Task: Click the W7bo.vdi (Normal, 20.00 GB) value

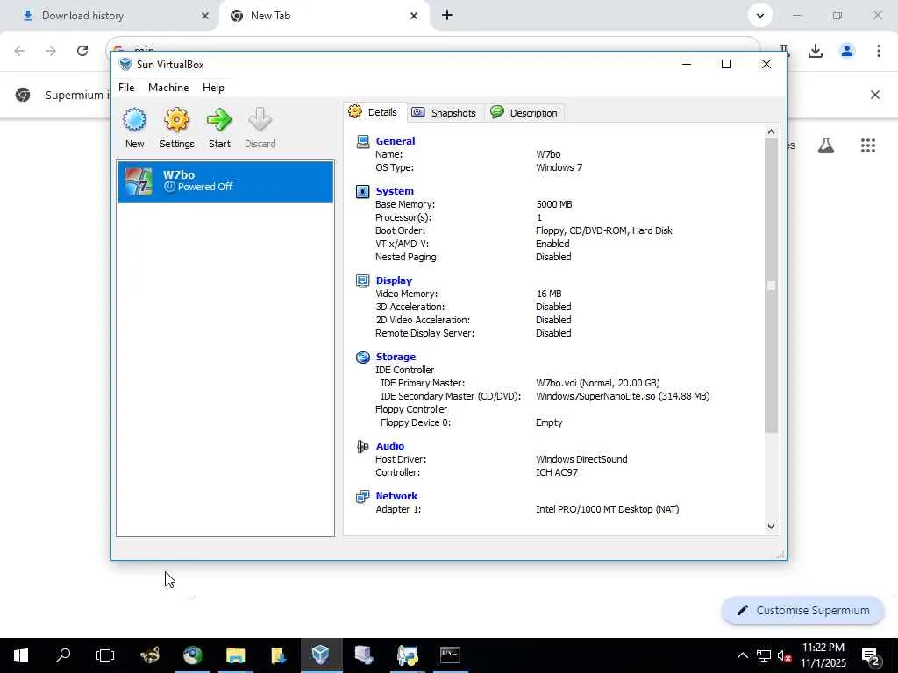Action: [597, 383]
